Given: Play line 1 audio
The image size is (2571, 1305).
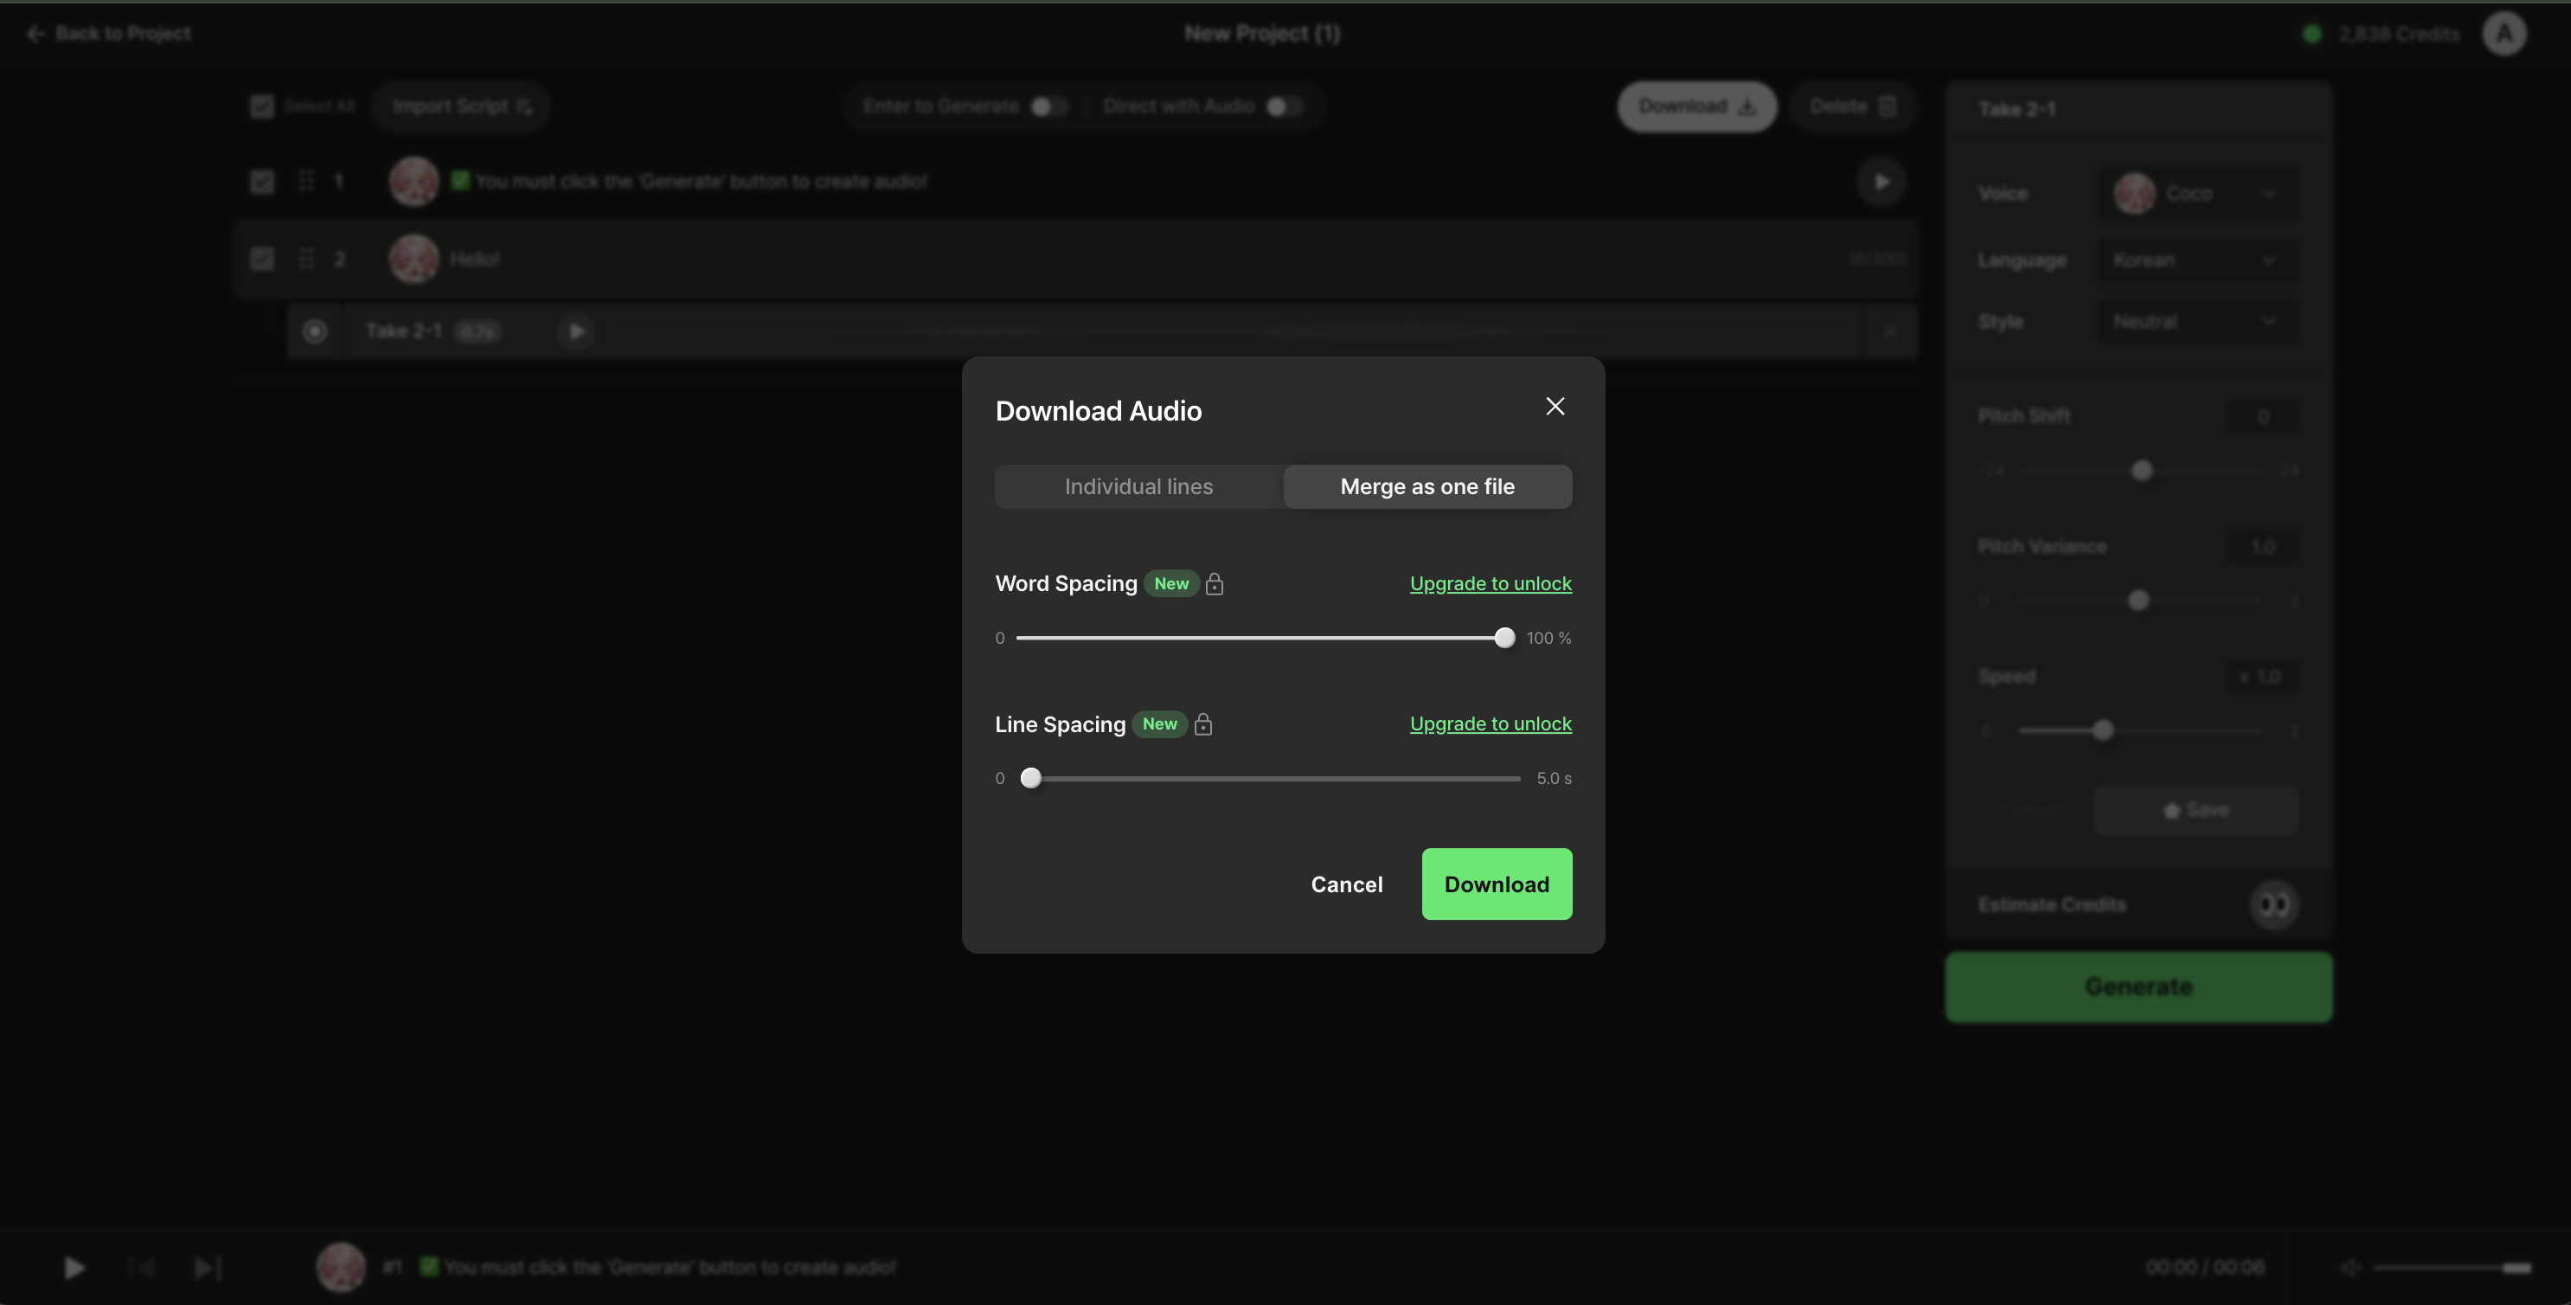Looking at the screenshot, I should (1882, 182).
